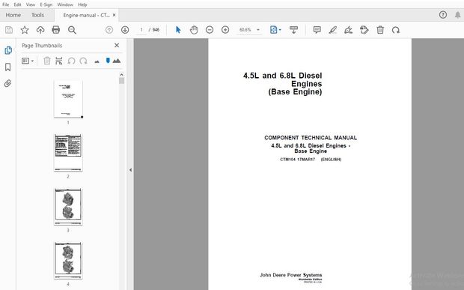Print the document with printer icon
This screenshot has height=290, width=464.
pos(55,30)
